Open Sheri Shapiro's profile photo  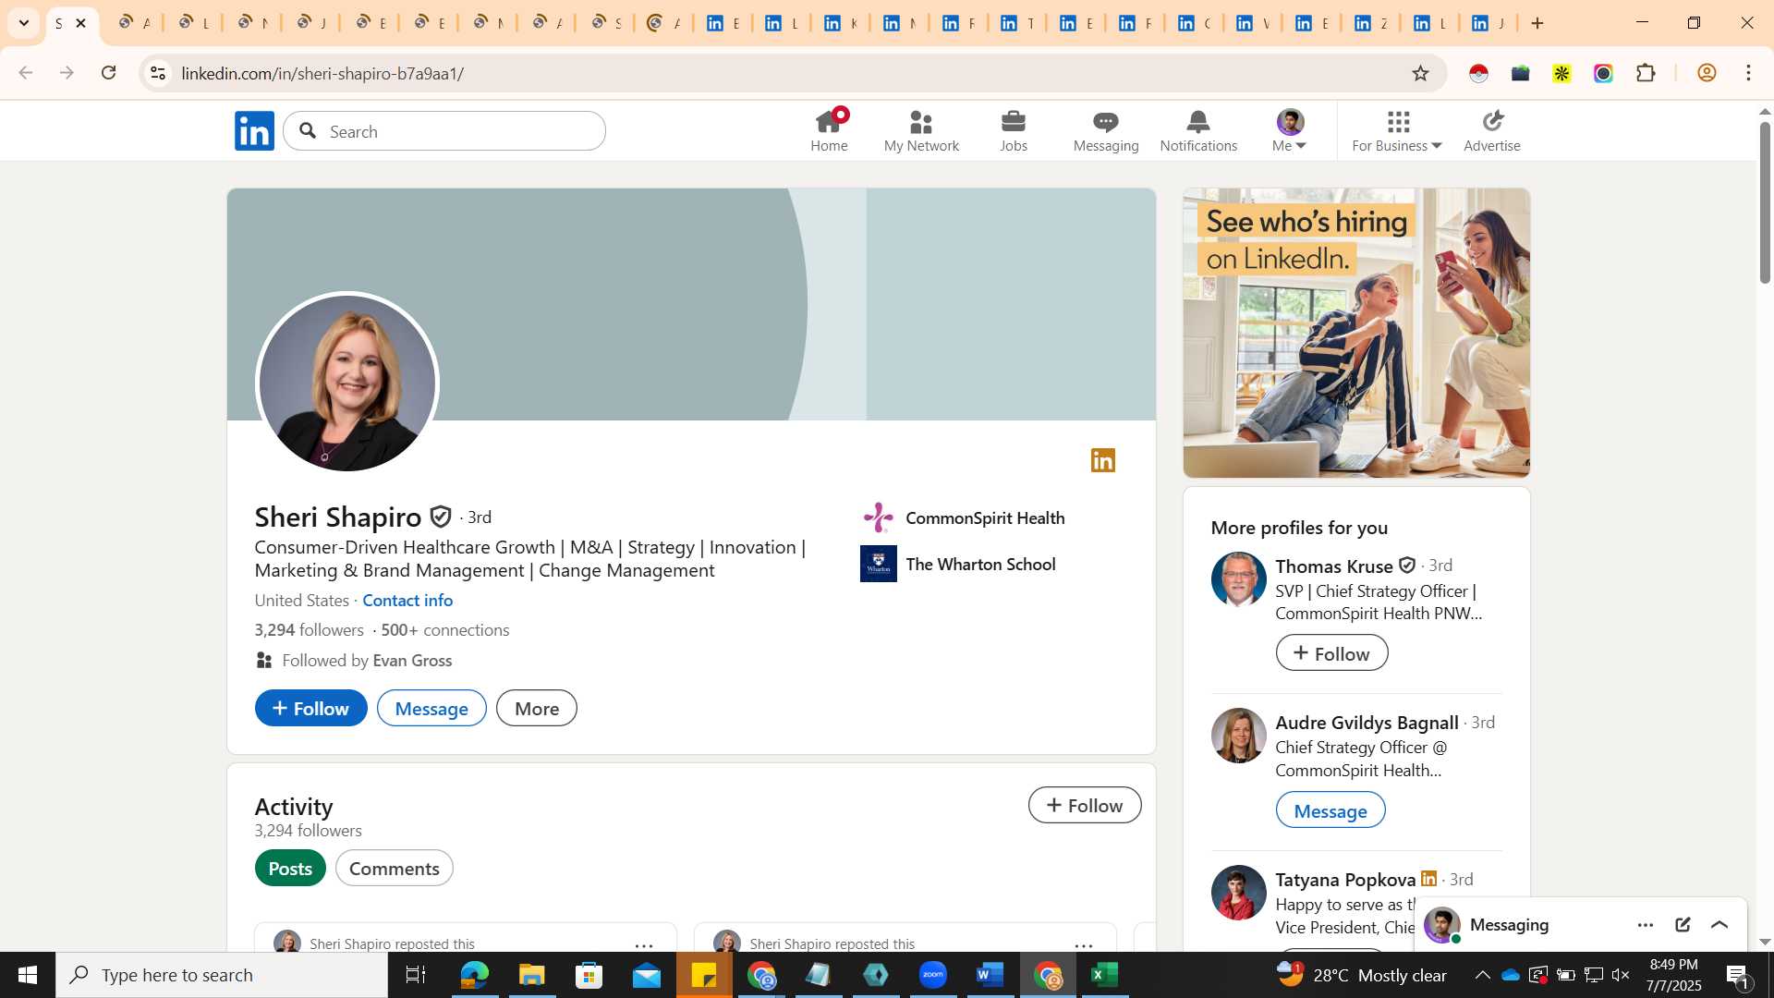click(x=346, y=383)
